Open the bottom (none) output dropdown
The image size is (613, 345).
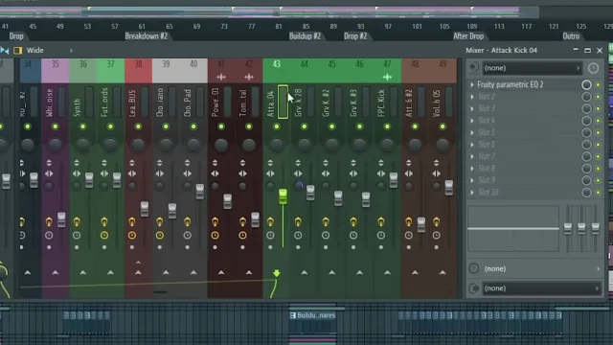coord(541,288)
